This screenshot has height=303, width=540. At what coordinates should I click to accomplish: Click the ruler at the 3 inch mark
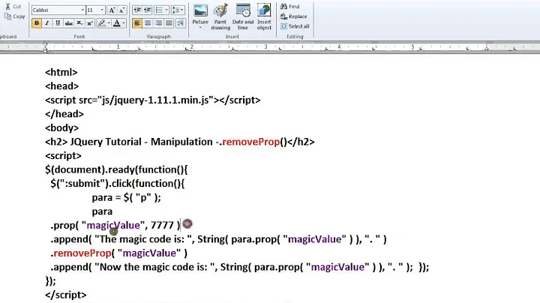(x=265, y=46)
